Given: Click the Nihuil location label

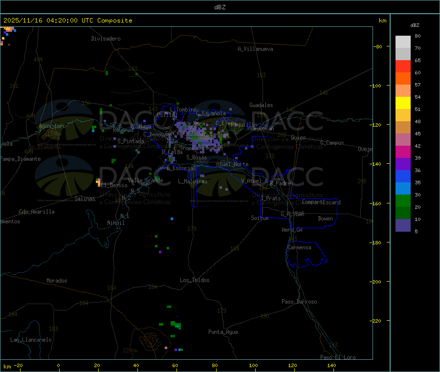Looking at the screenshot, I should (x=115, y=223).
